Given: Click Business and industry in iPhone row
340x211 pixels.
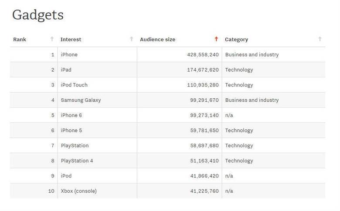Looking at the screenshot, I should [252, 55].
